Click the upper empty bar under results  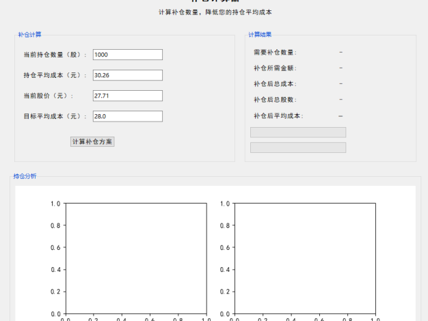pos(298,132)
